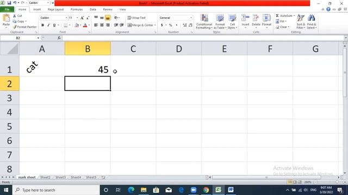Open the Format as Table gallery

point(220,22)
